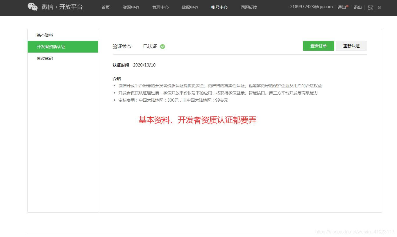
Task: Click the green verified checkmark icon
Action: pyautogui.click(x=162, y=46)
